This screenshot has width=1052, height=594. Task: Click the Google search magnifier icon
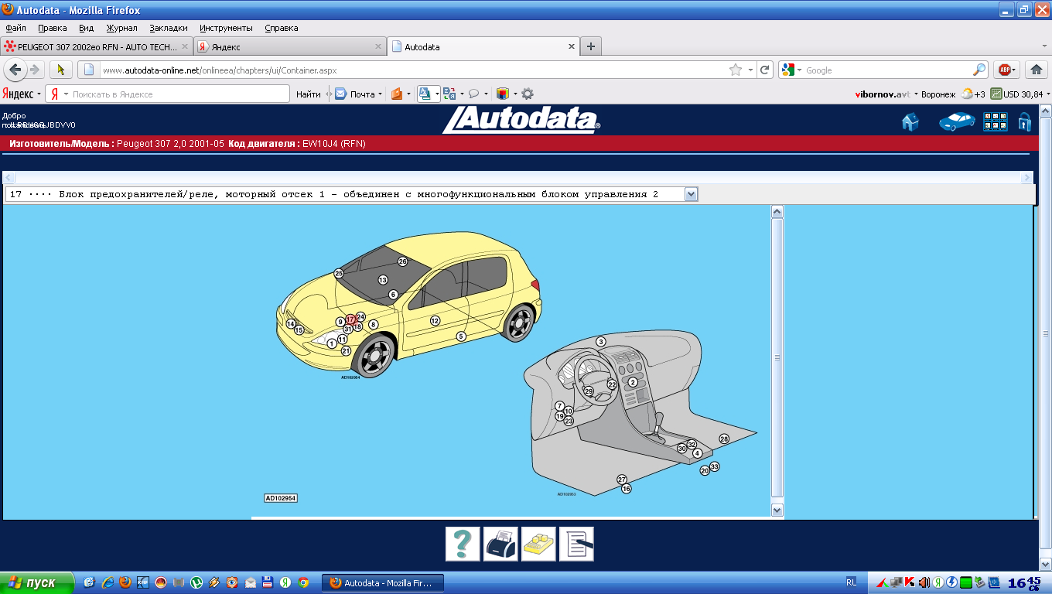pos(979,70)
